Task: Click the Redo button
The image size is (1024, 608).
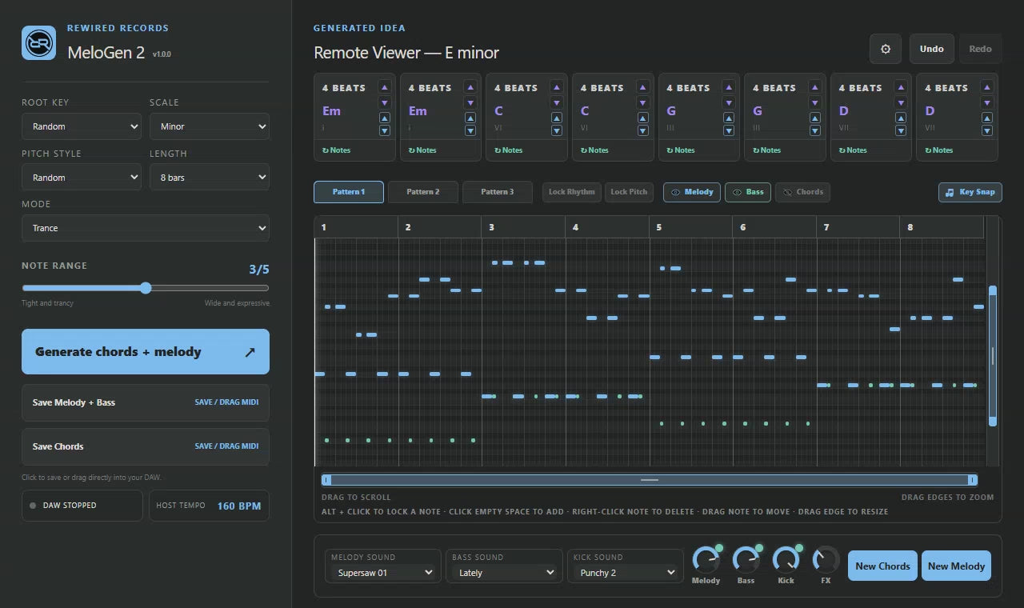Action: click(x=980, y=49)
